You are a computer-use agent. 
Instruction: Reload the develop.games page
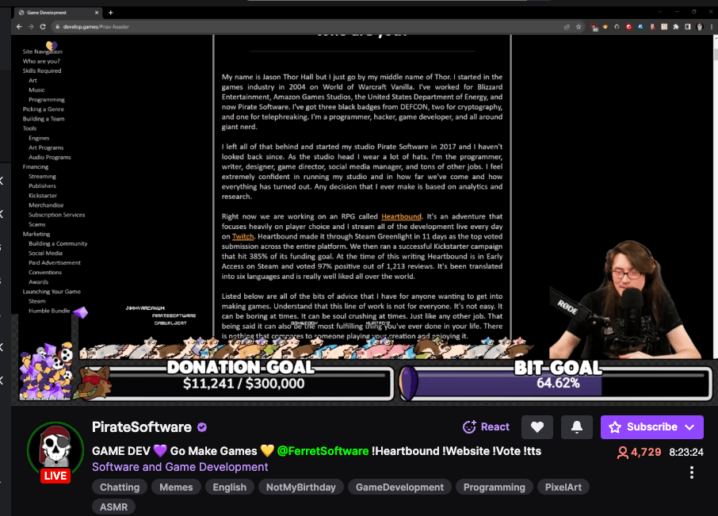coord(43,27)
